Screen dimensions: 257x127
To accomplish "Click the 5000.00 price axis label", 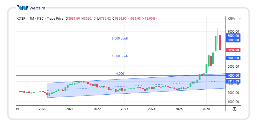I will (233, 67).
